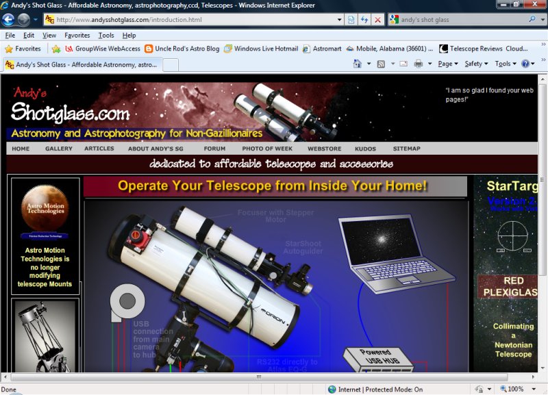Click KUDOS in the site navigation
Image resolution: width=548 pixels, height=395 pixels.
(365, 149)
